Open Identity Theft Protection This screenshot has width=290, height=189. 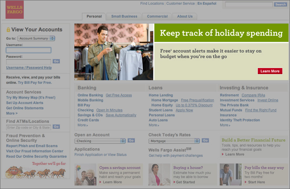point(240,120)
